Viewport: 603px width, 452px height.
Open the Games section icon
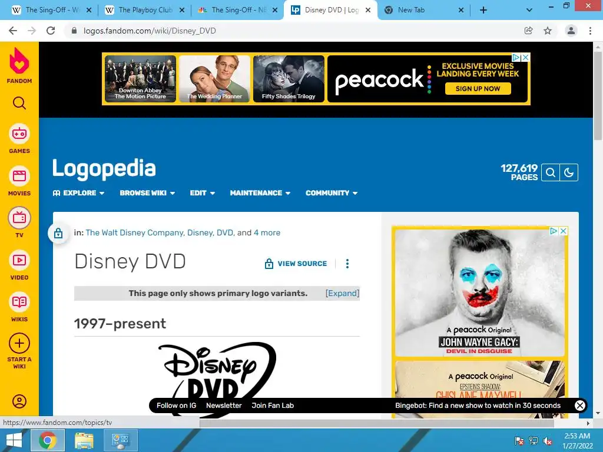point(19,134)
